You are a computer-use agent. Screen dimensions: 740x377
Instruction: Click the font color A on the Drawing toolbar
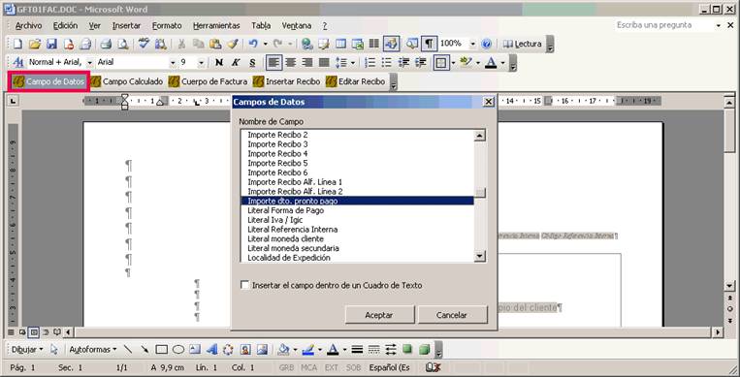point(333,350)
